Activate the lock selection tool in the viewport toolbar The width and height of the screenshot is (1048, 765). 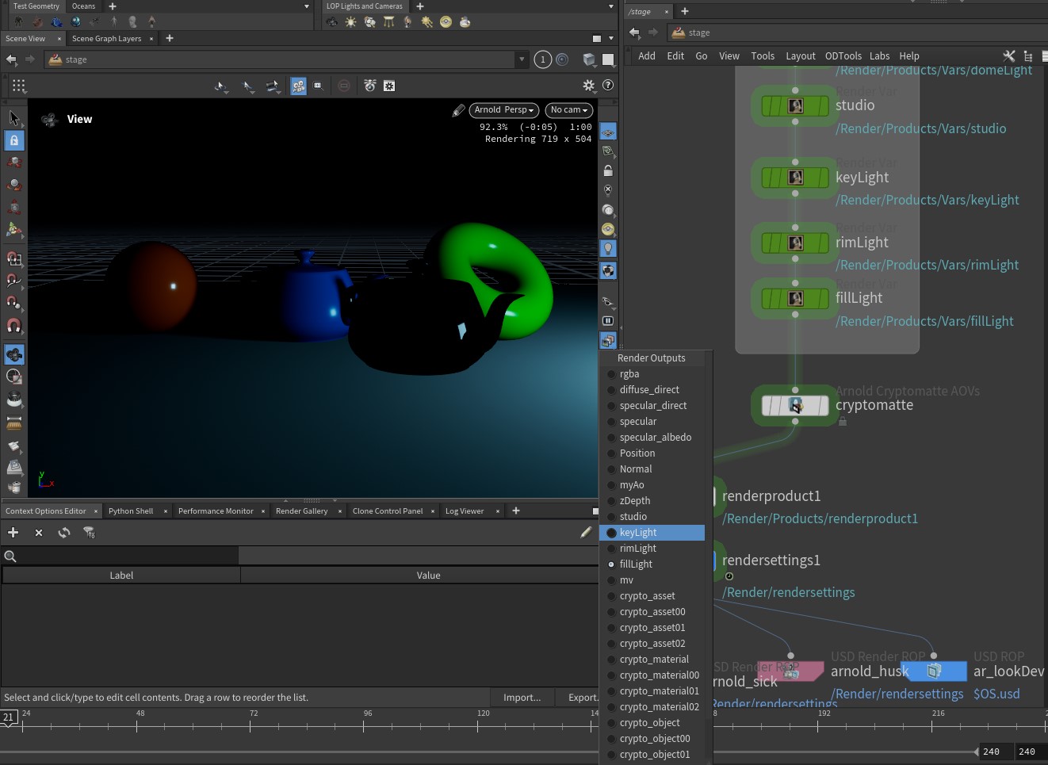coord(14,140)
